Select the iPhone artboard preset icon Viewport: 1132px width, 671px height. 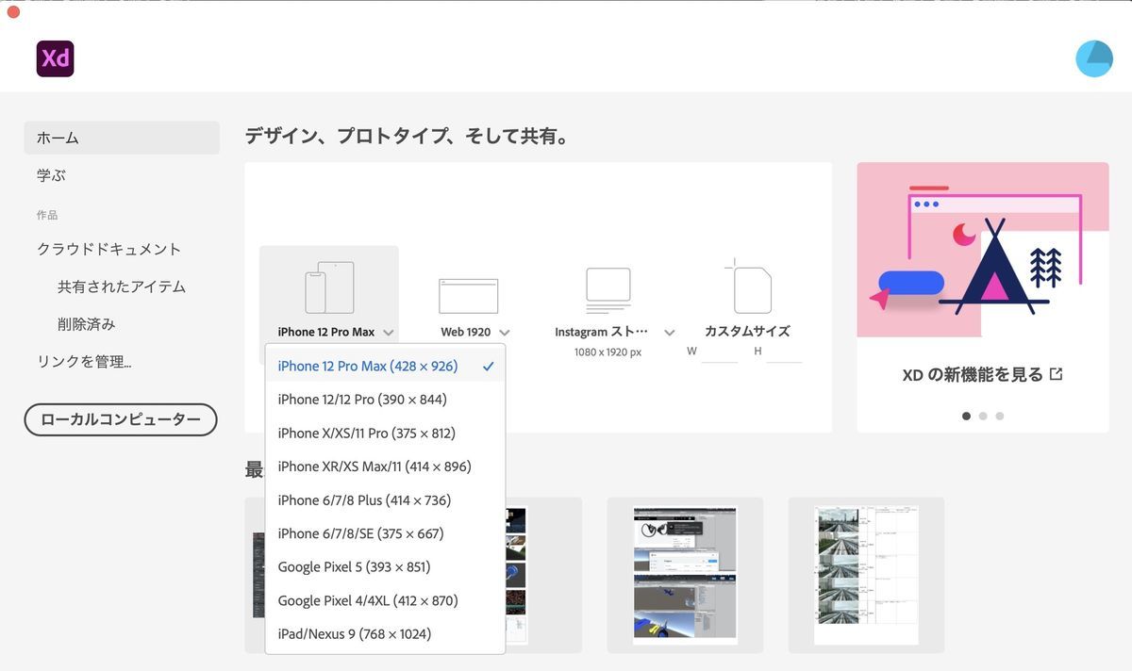tap(329, 287)
